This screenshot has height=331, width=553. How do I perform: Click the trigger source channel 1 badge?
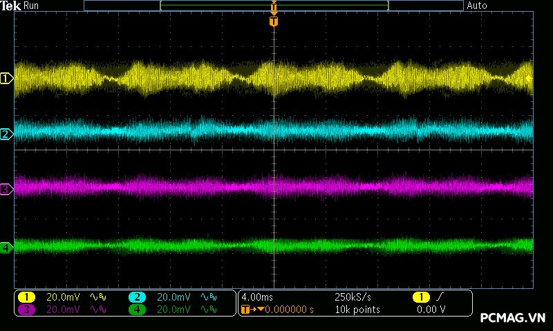coord(420,297)
